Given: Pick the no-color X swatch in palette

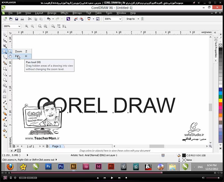Looking at the screenshot, I should tap(221, 45).
